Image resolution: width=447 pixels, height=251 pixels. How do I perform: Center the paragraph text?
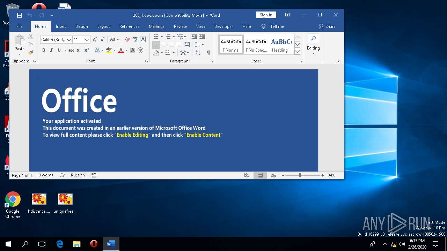pyautogui.click(x=164, y=45)
